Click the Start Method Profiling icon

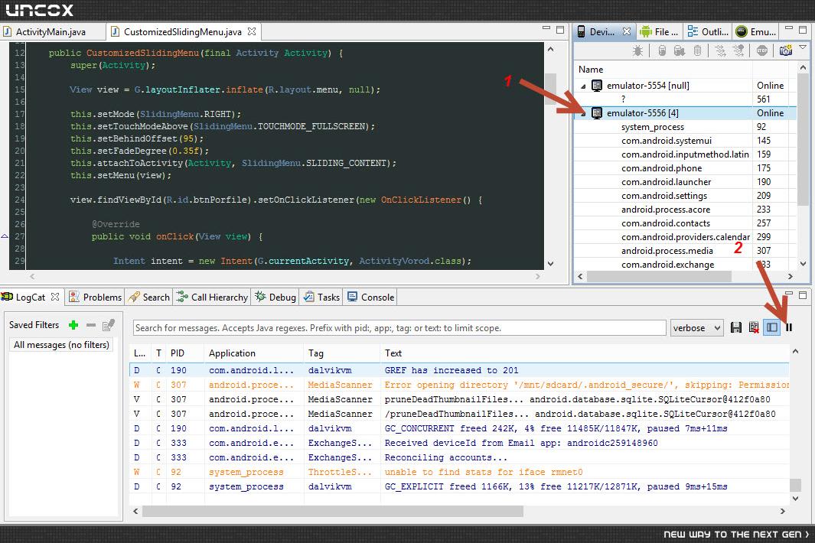[738, 50]
